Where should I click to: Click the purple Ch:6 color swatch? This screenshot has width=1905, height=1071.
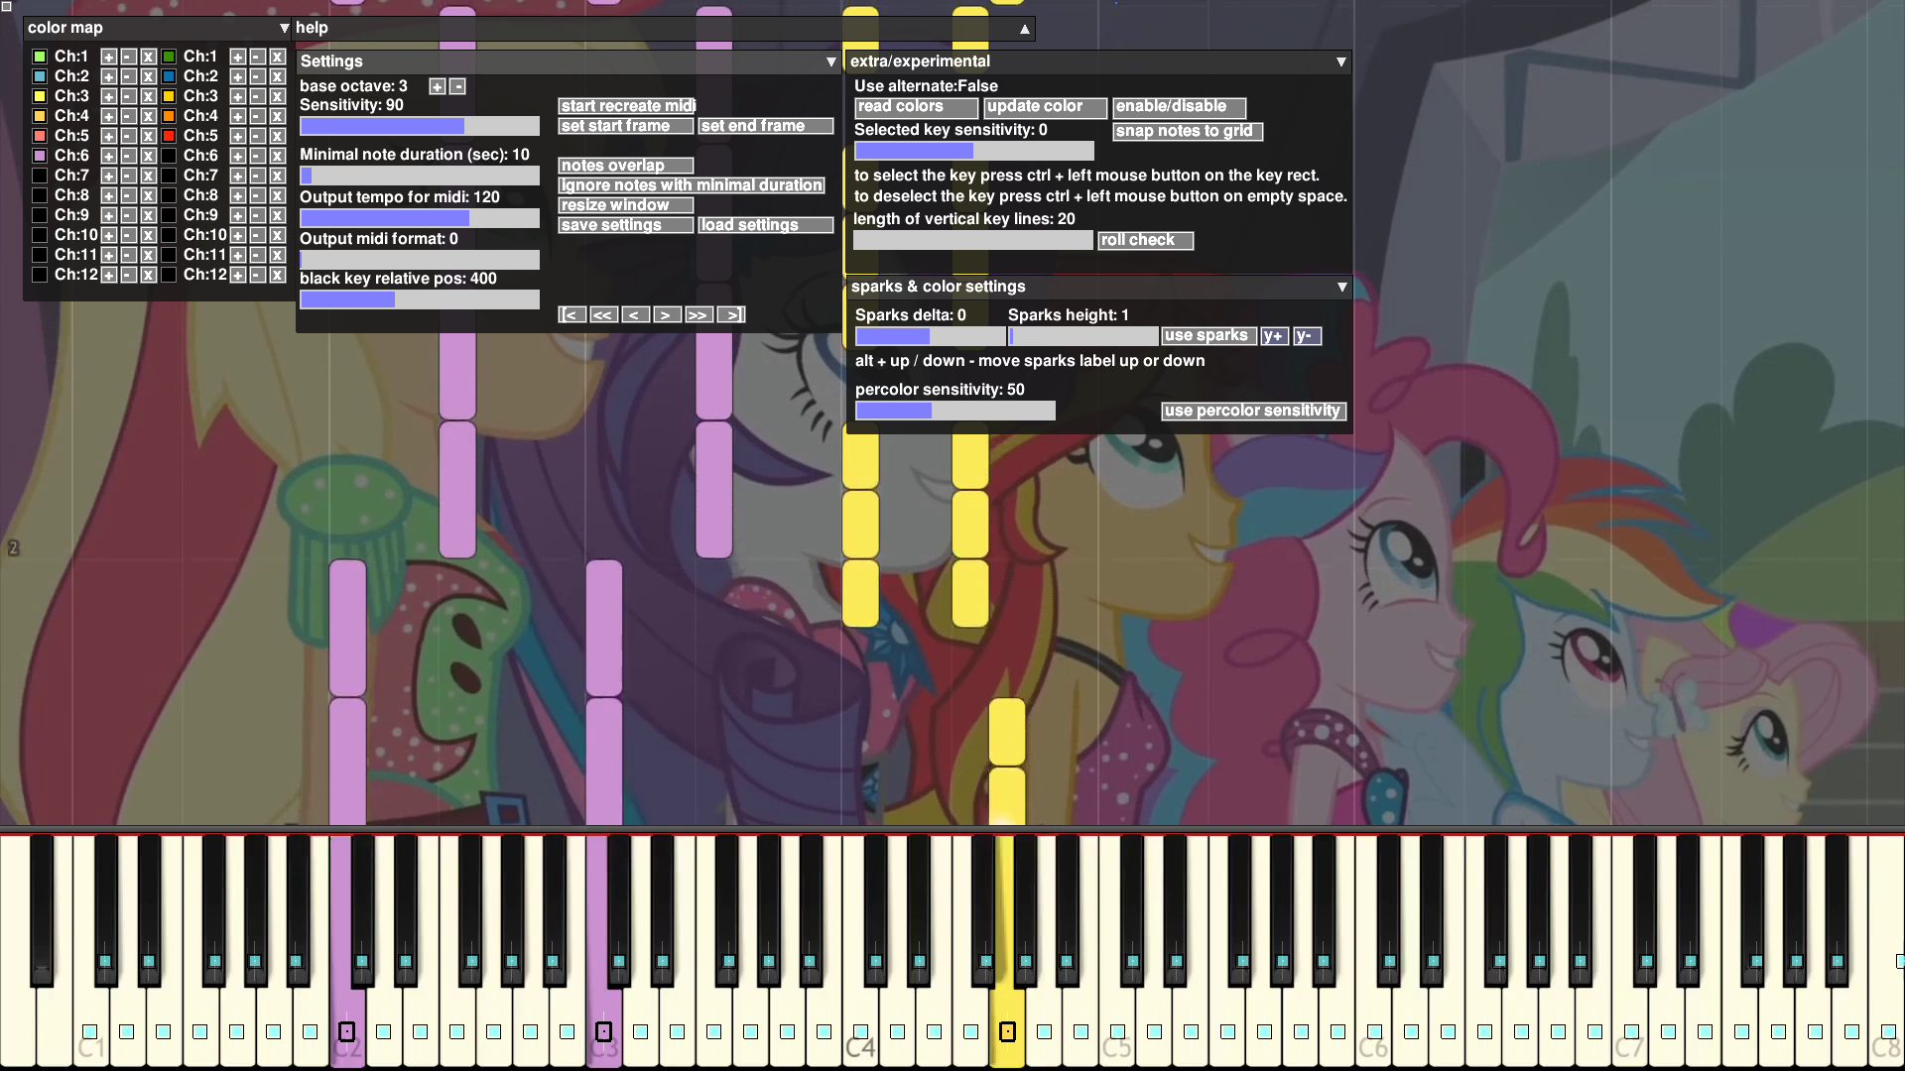click(x=40, y=156)
